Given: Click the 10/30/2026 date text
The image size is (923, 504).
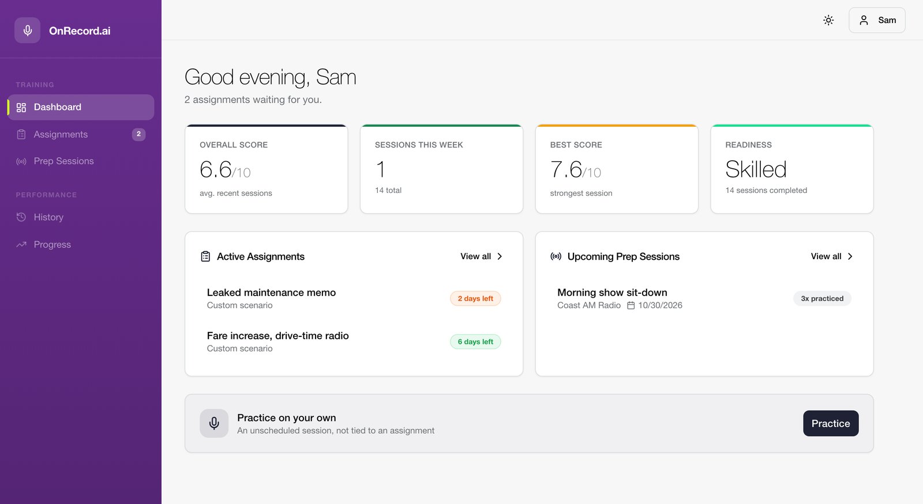Looking at the screenshot, I should coord(660,305).
